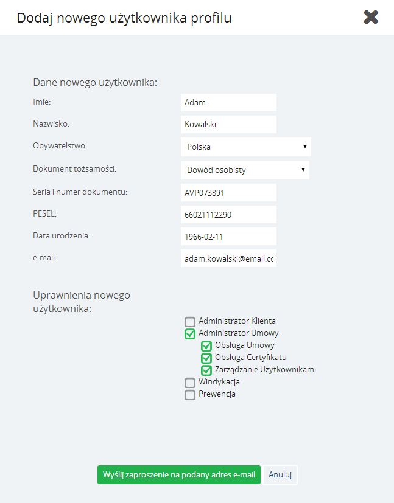Click the Nazwisko field containing Kowalski
394x503 pixels.
[228, 124]
